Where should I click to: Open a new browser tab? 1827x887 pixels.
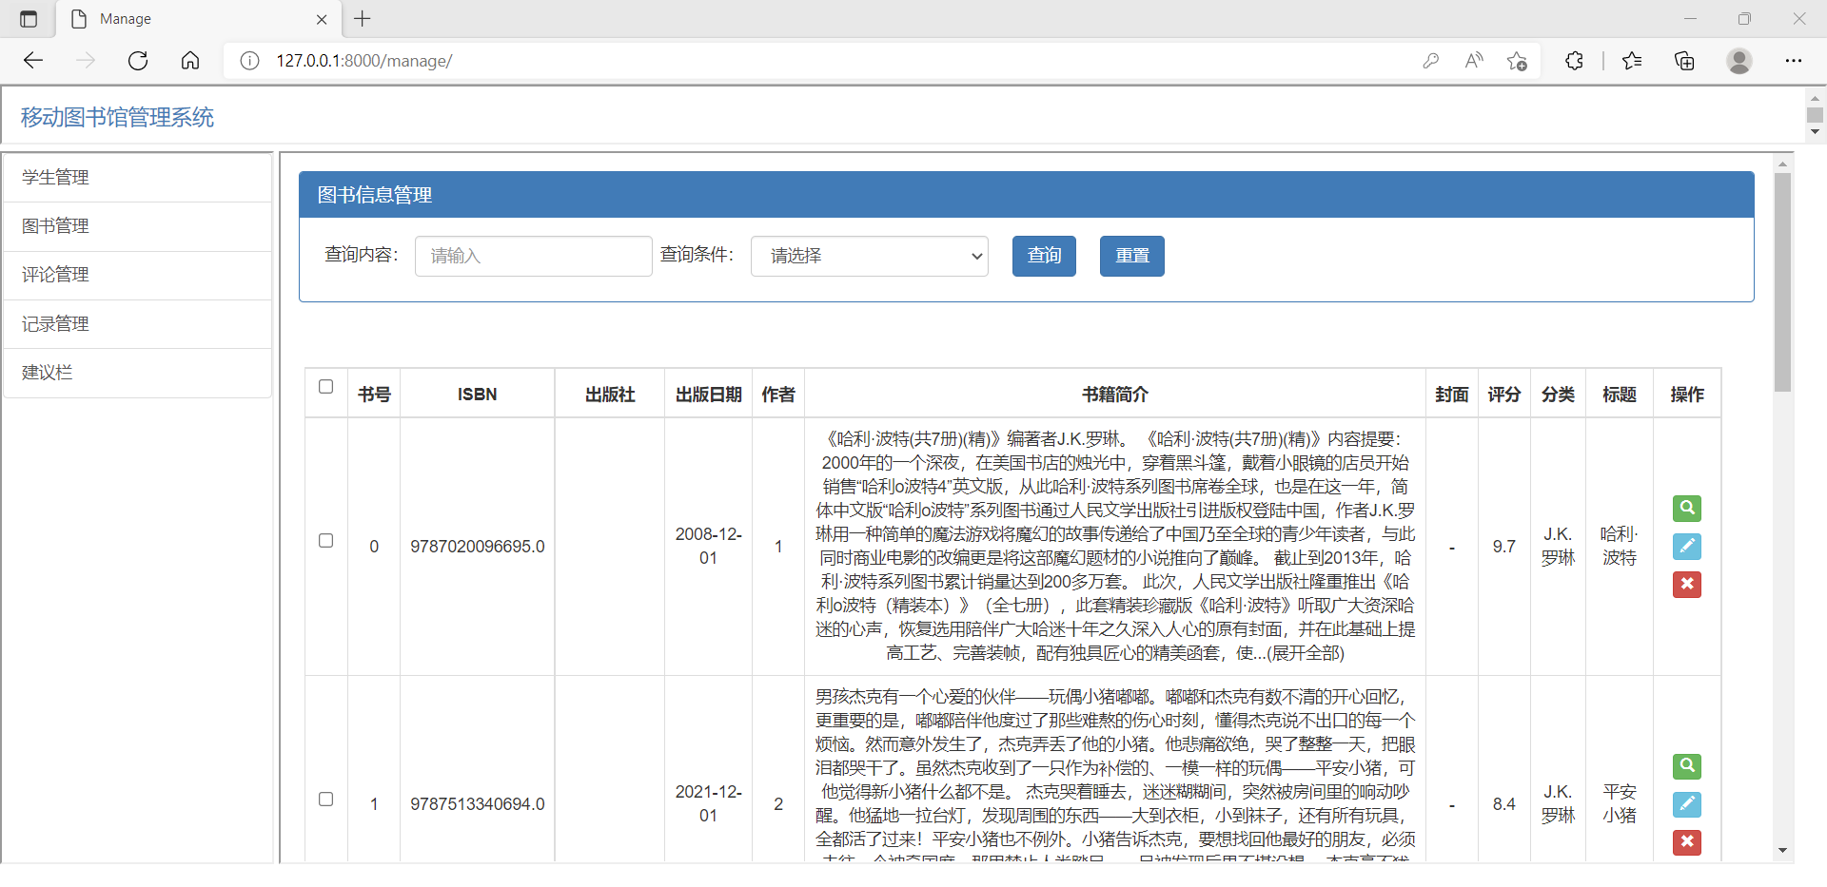363,18
